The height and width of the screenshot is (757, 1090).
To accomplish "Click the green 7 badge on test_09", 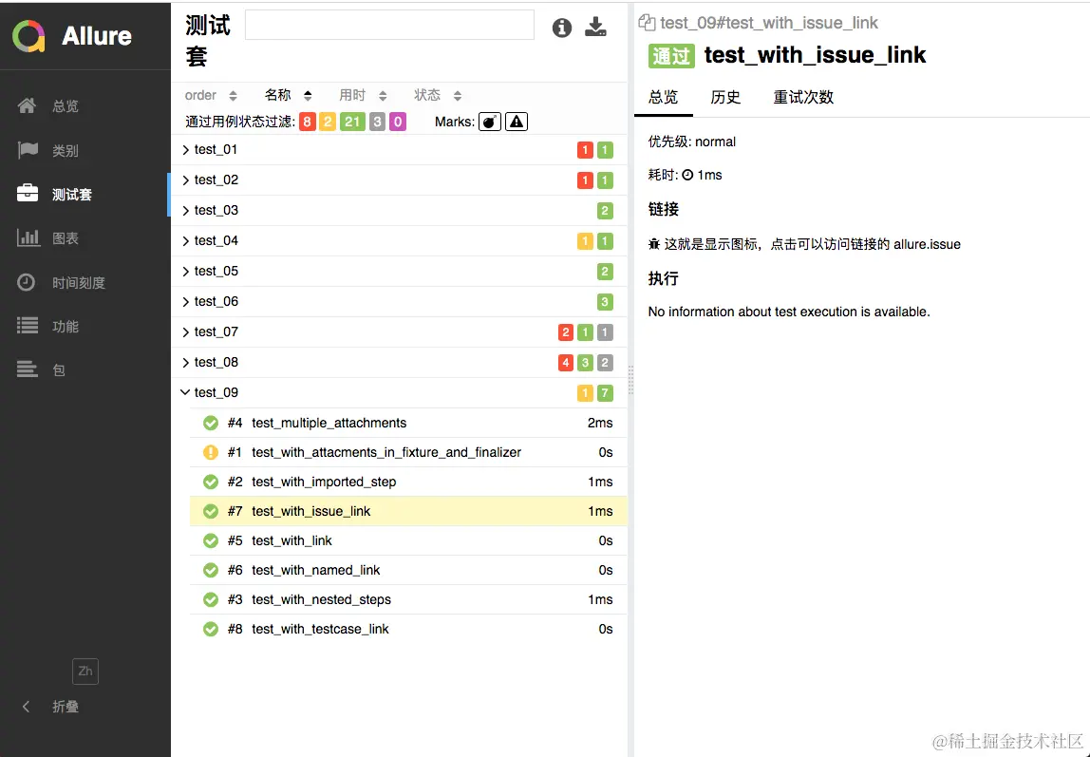I will [605, 393].
